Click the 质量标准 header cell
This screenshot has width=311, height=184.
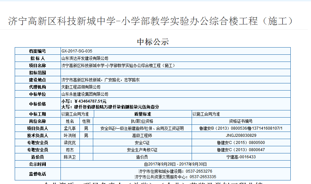[143, 114]
